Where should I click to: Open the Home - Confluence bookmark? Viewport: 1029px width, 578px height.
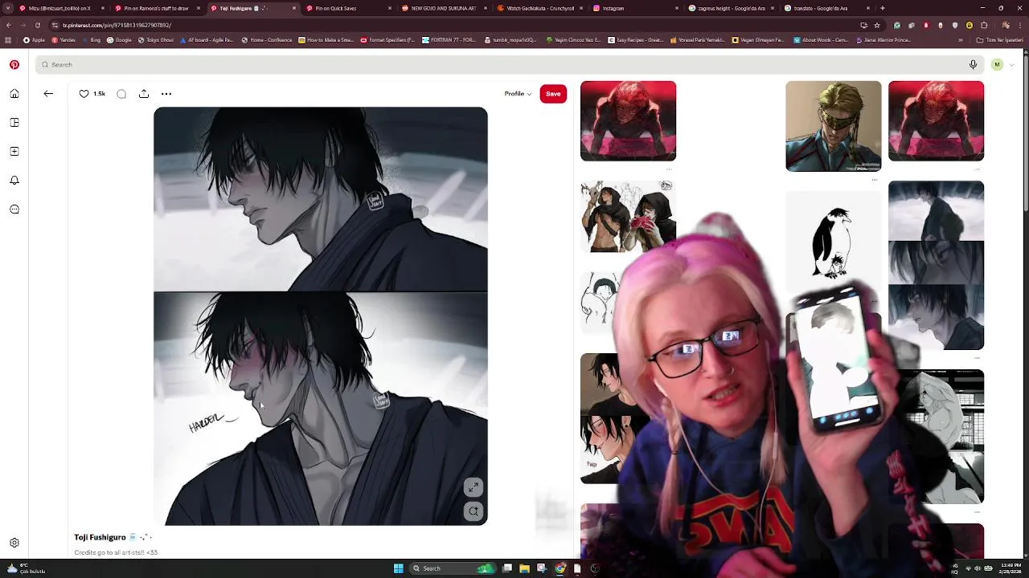[268, 40]
